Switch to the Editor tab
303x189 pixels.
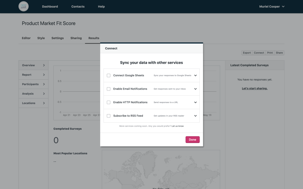point(26,38)
